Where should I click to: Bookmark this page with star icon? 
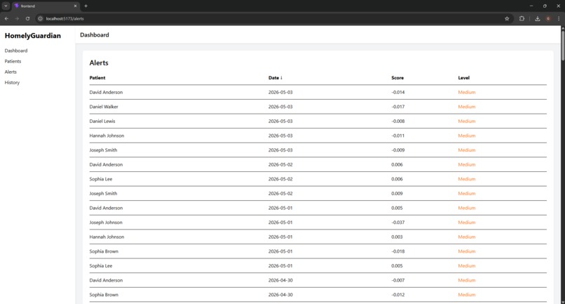pos(507,18)
